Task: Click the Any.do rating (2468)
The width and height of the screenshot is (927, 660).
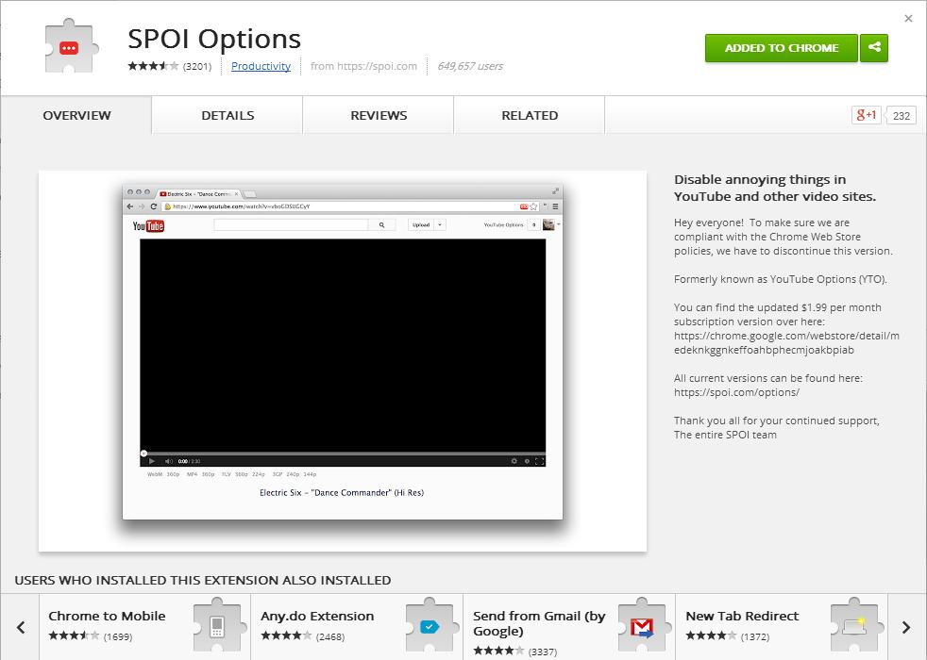Action: pyautogui.click(x=303, y=636)
